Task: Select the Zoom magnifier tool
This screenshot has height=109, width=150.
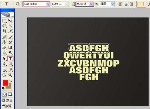Action: point(10,75)
